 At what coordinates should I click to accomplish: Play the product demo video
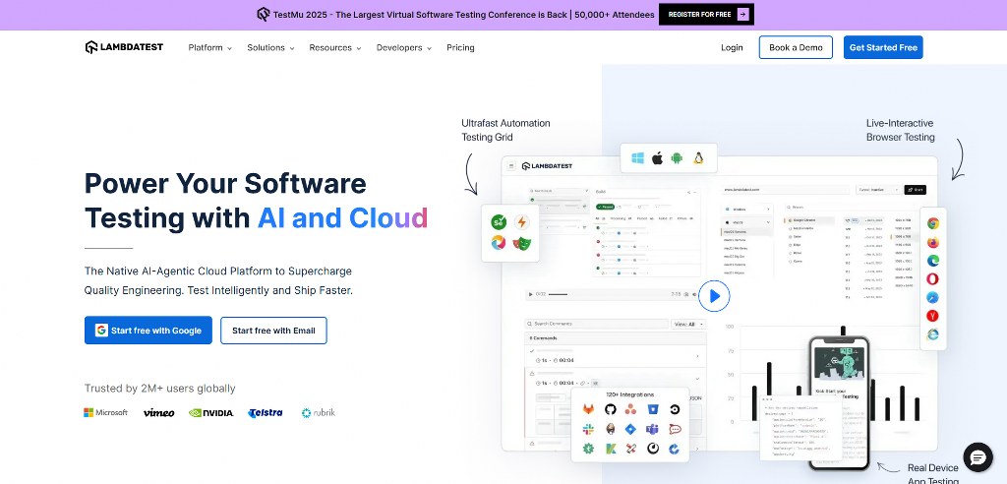(714, 296)
